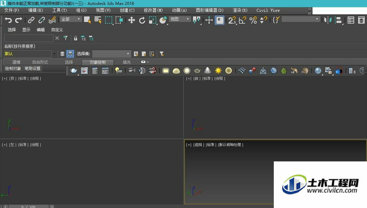Screen dimensions: 367x208
Task: Select the Unlink Selection tool
Action: click(41, 20)
